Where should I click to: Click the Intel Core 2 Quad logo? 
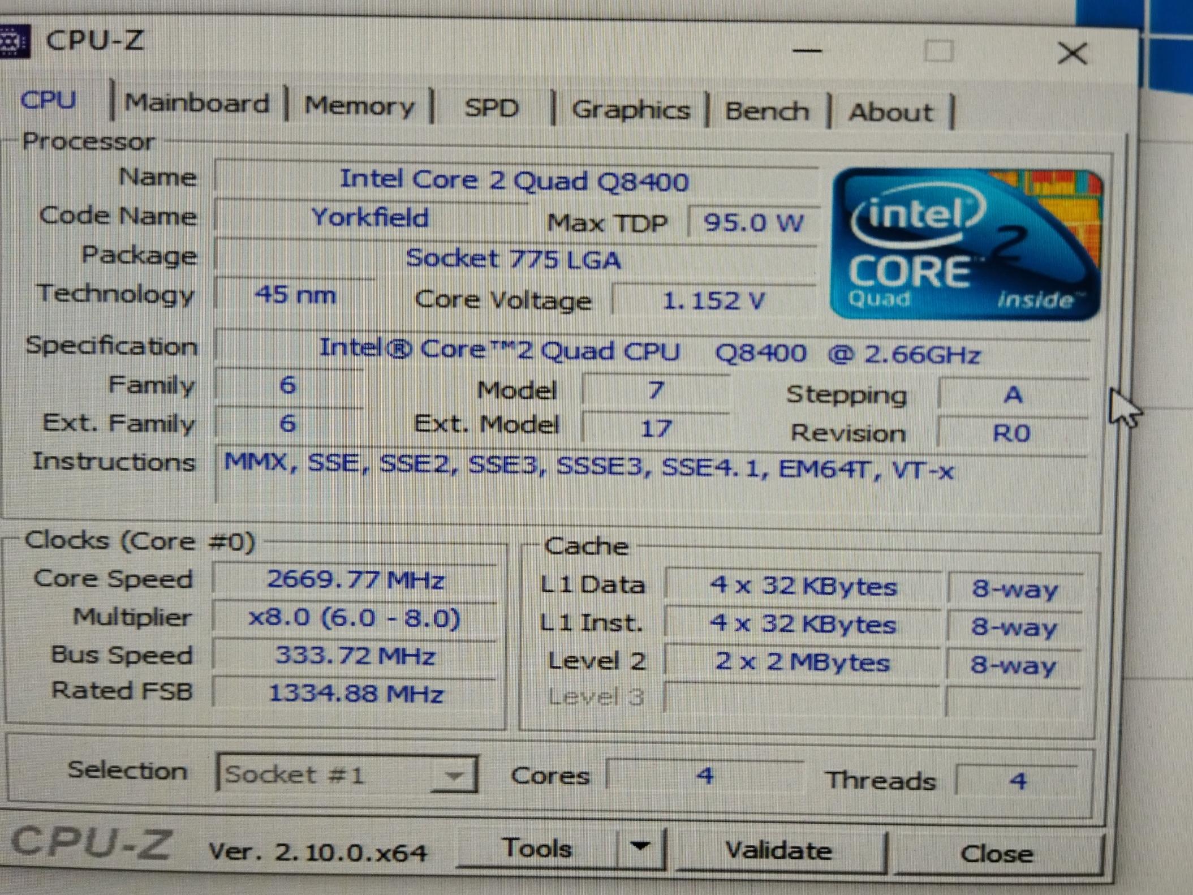click(966, 244)
